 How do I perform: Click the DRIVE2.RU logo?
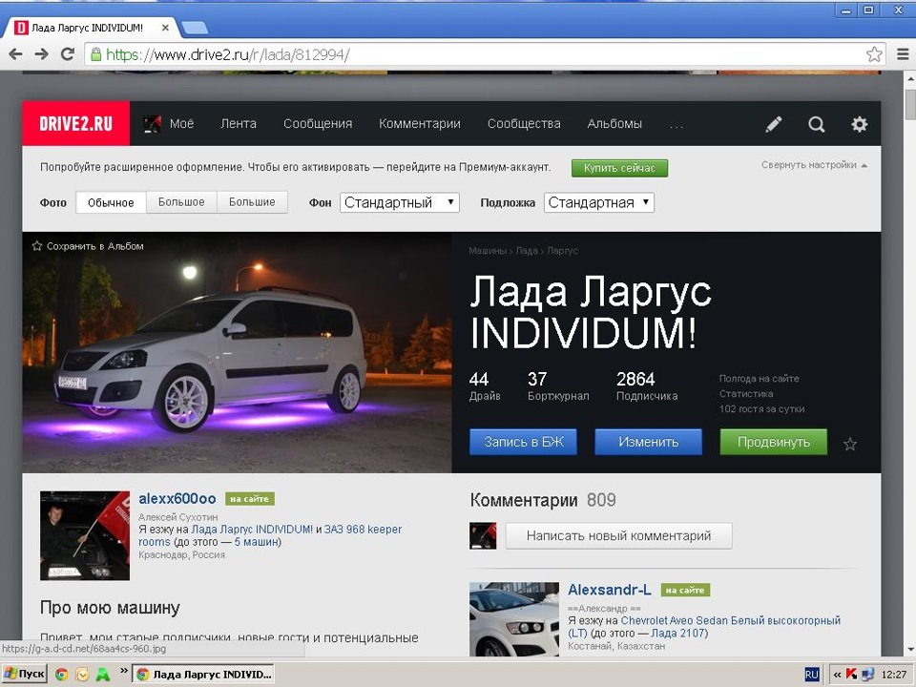(76, 123)
